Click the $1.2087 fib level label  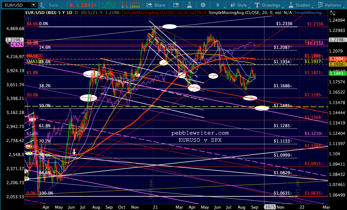pyautogui.click(x=283, y=47)
